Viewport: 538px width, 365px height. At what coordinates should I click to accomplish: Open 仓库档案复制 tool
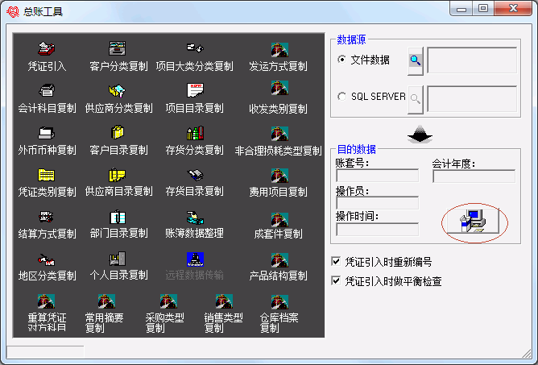pos(279,302)
